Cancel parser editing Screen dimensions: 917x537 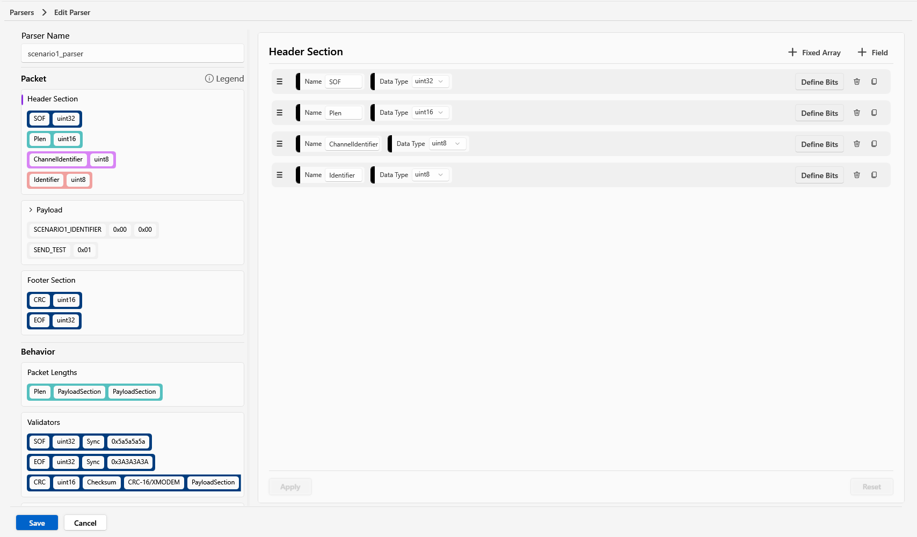click(x=85, y=523)
